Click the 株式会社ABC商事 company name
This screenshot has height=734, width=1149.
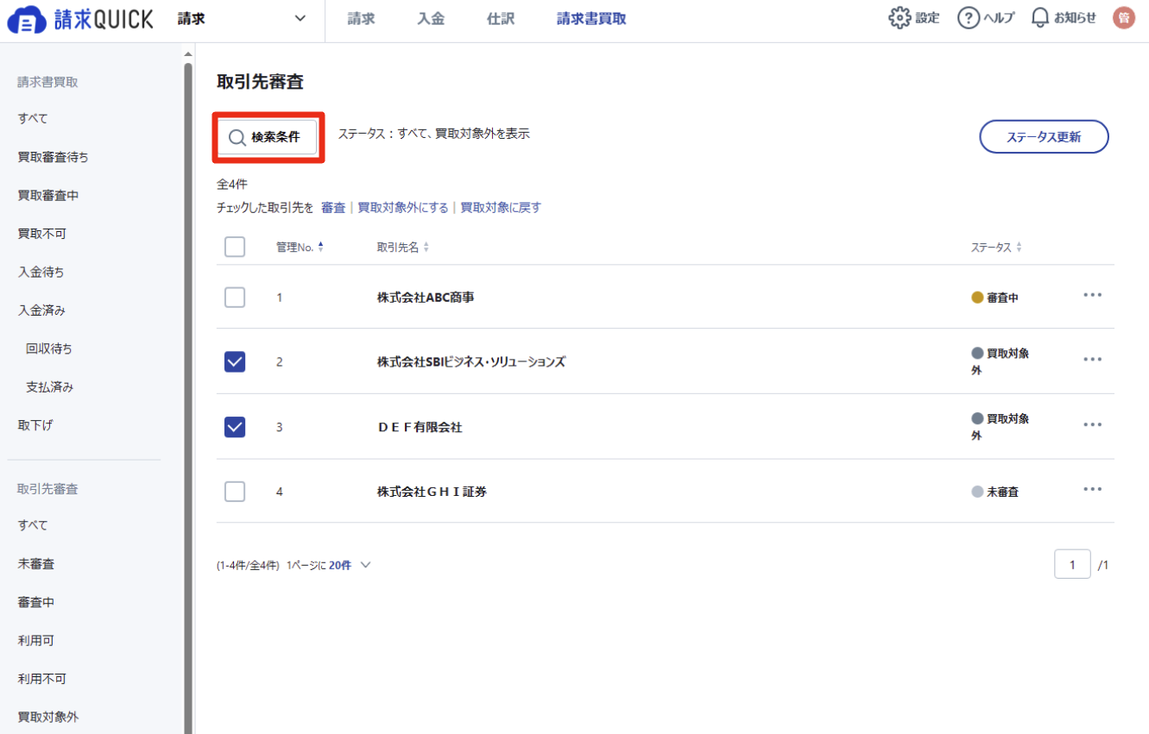426,298
